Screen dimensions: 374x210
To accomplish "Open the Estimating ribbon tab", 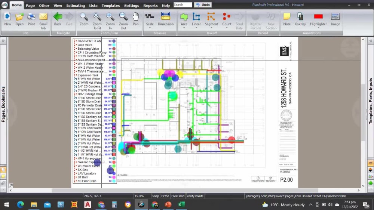I will point(76,6).
